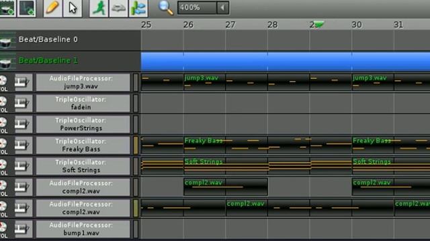Open TripleOscillator Soft Strings instrument button
The height and width of the screenshot is (241, 430).
[x=83, y=166]
